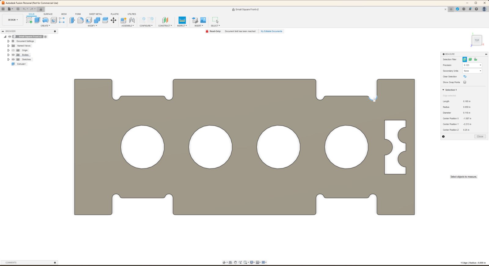This screenshot has width=489, height=266.
Task: Switch to the FORM tab
Action: click(x=78, y=14)
